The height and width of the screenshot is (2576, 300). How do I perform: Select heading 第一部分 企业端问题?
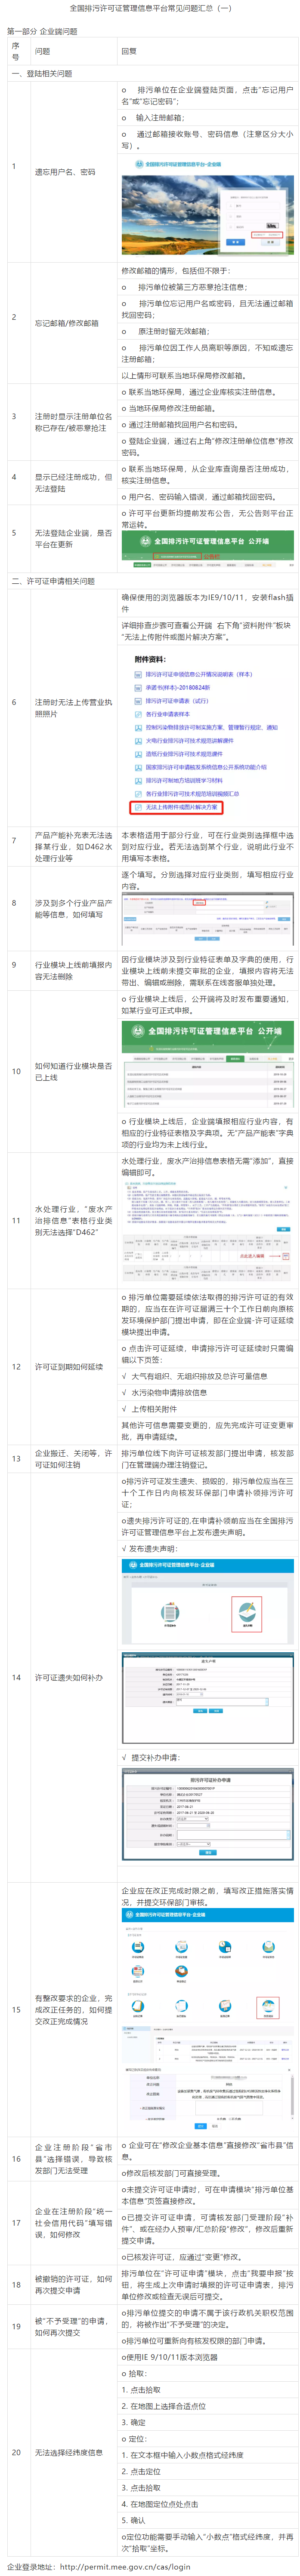pyautogui.click(x=42, y=31)
